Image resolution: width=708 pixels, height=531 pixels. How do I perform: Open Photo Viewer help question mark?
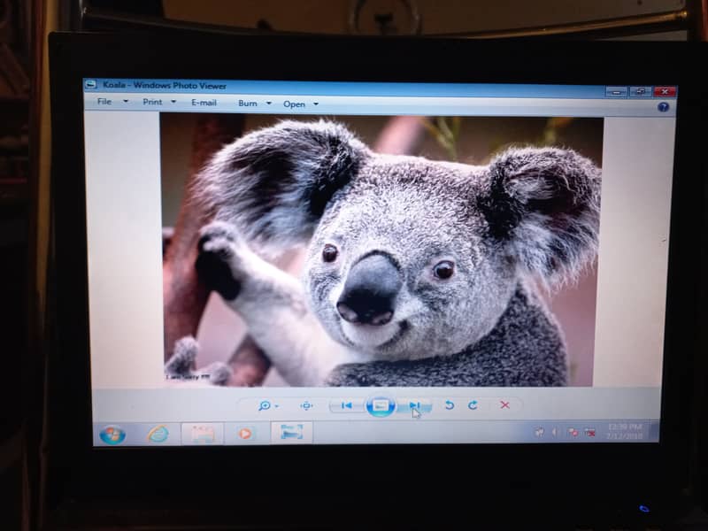[x=663, y=106]
